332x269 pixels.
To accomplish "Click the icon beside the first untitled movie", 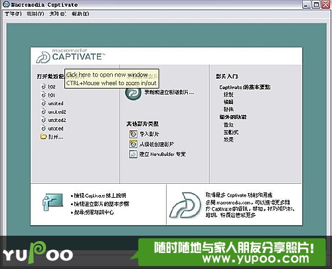I will (x=44, y=103).
